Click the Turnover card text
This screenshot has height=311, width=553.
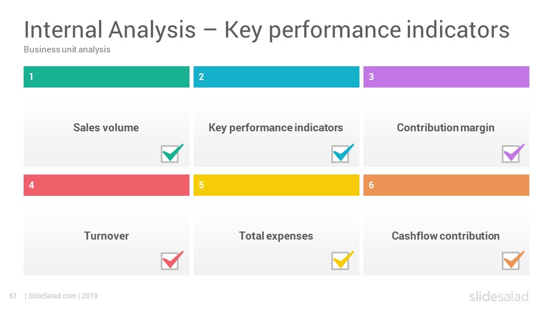(x=107, y=236)
